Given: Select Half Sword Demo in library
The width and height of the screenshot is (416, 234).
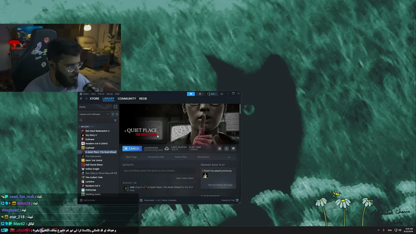Looking at the screenshot, I should pos(97,165).
